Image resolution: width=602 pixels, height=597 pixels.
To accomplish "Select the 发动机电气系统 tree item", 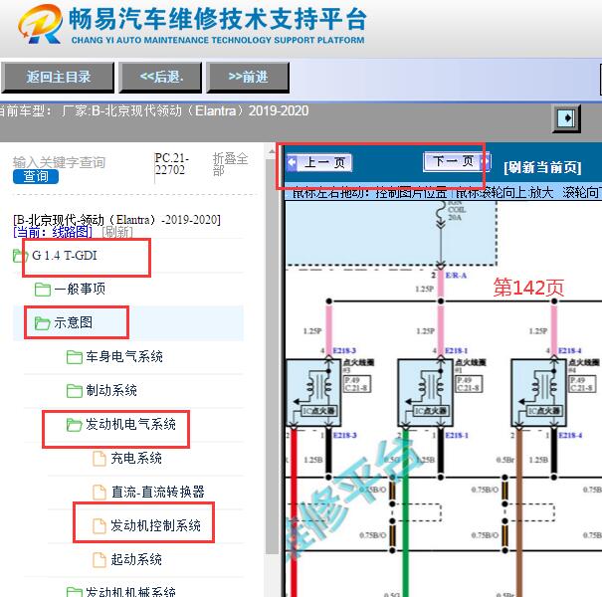I will click(130, 424).
